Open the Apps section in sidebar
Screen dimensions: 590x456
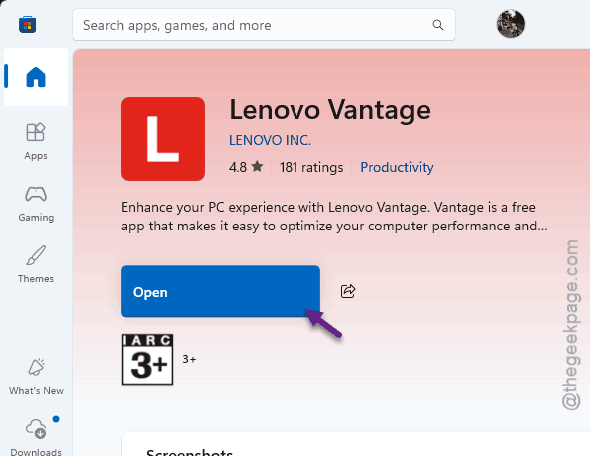click(x=36, y=142)
